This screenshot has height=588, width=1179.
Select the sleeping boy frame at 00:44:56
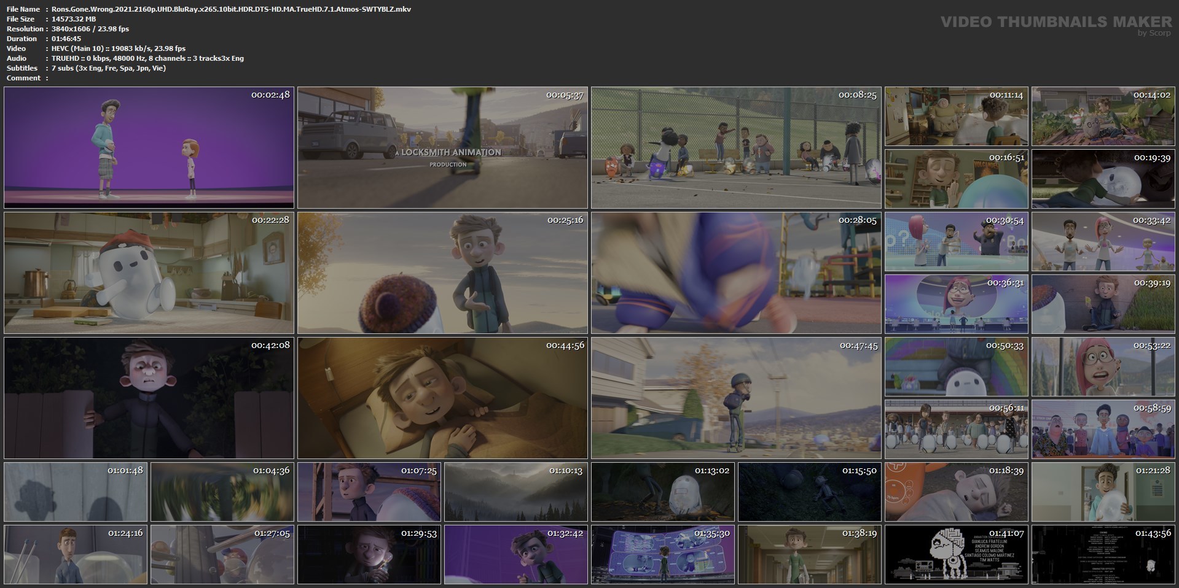pyautogui.click(x=443, y=398)
